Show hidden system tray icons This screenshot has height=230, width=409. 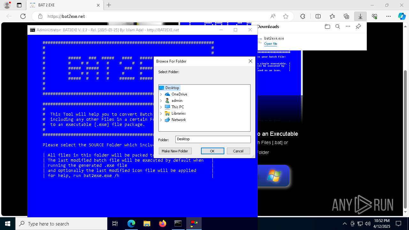click(x=344, y=224)
